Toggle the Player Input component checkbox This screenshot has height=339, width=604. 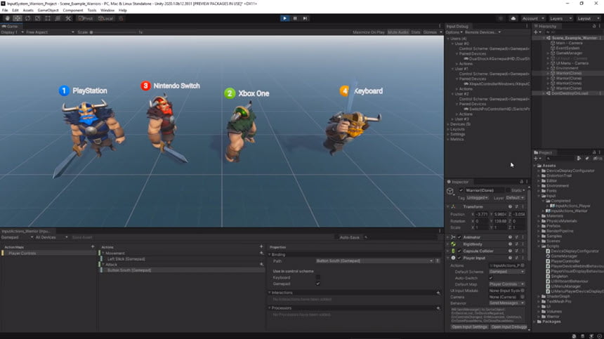(x=459, y=258)
